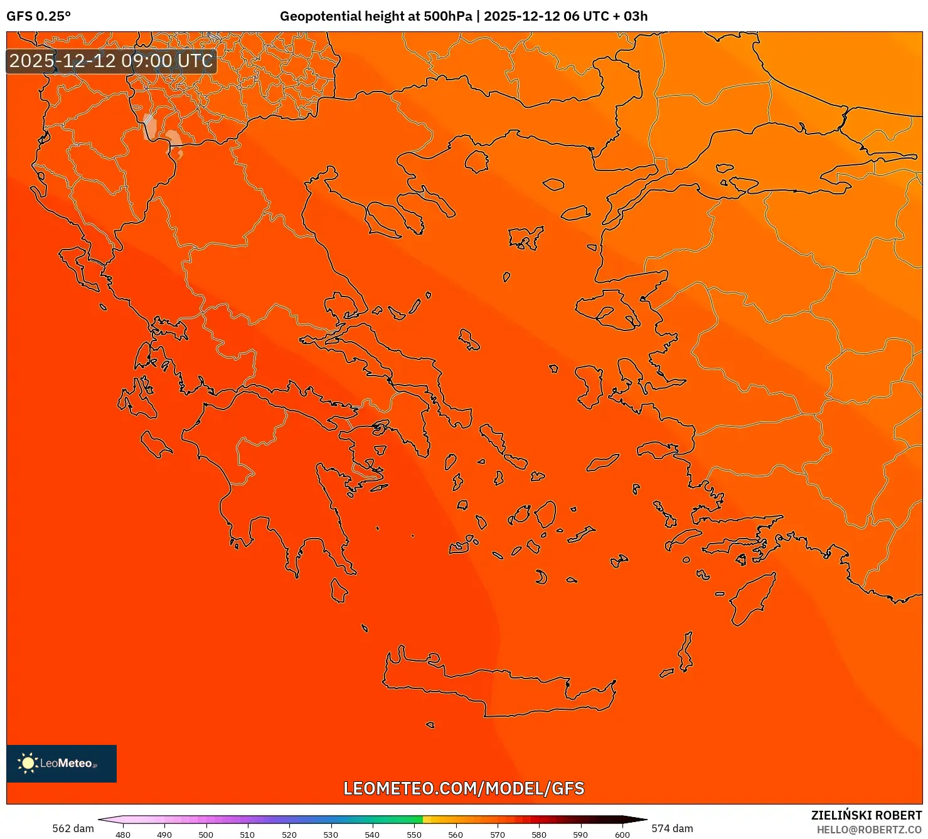Select the Peloponnese region on the map

270,495
